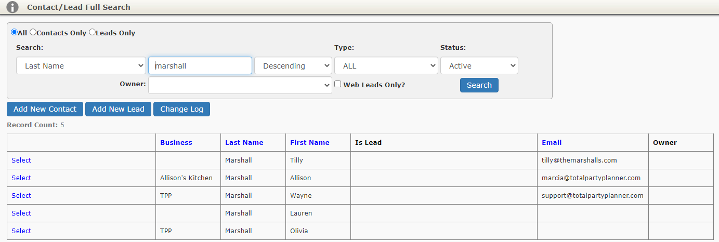This screenshot has width=719, height=242.
Task: Sort by the Business column header
Action: tap(176, 142)
